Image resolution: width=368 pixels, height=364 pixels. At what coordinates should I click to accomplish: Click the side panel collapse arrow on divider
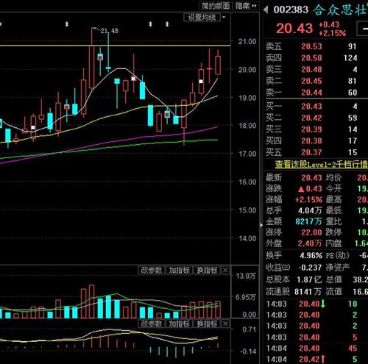pos(261,225)
